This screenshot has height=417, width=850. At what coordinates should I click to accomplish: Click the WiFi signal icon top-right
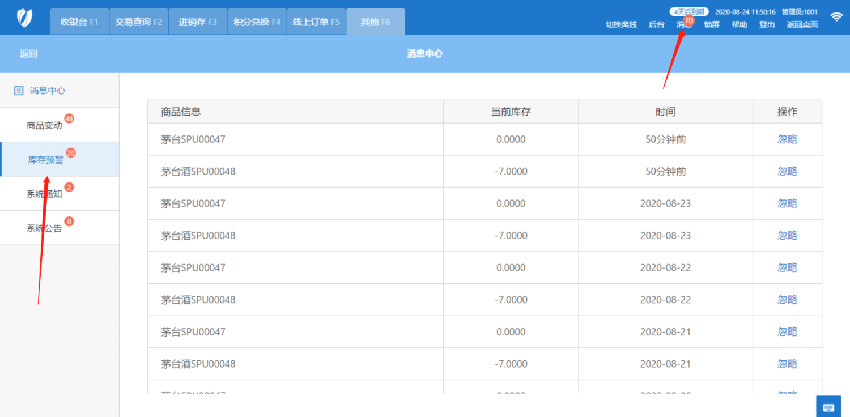[837, 16]
